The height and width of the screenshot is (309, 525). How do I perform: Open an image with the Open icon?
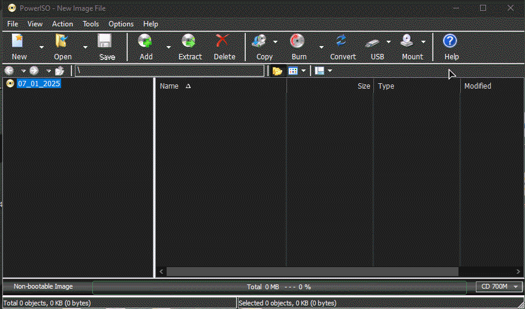62,41
